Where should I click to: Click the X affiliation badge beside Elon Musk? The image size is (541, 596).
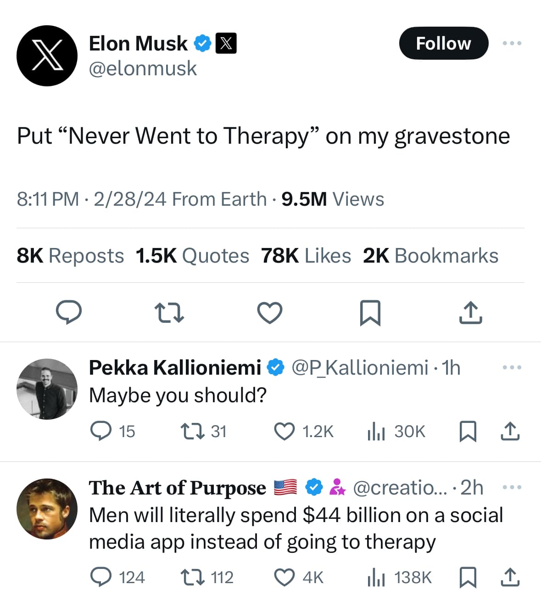tap(226, 43)
